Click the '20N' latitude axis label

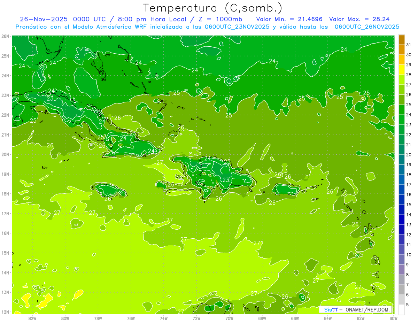pos(5,154)
